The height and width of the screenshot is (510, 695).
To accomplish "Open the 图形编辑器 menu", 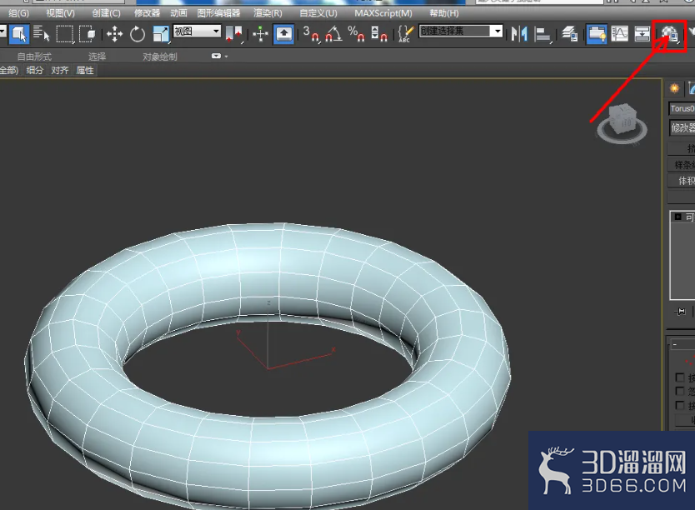I will 219,13.
